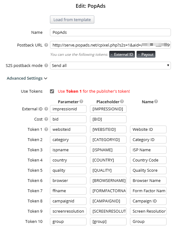Edit Token 9 name Screen Resolution
Image resolution: width=179 pixels, height=230 pixels.
point(148,211)
